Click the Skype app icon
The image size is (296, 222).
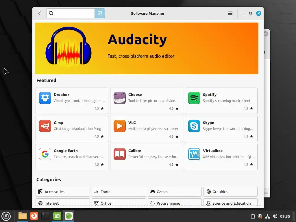(194, 126)
